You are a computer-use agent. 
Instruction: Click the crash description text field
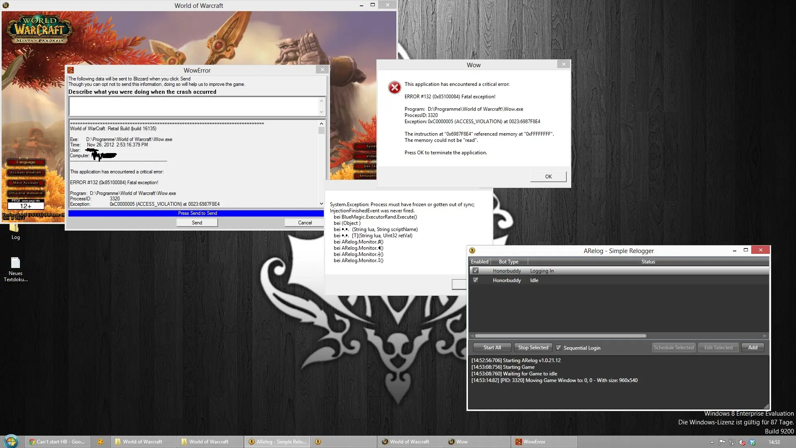(194, 106)
